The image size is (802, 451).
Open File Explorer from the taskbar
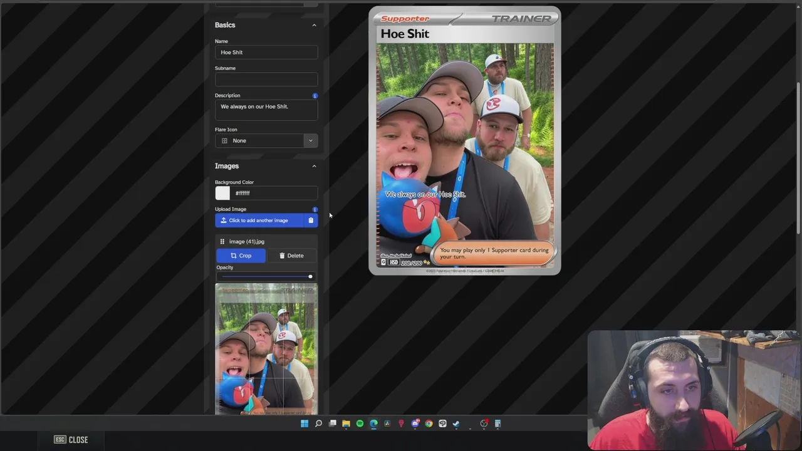(x=346, y=424)
